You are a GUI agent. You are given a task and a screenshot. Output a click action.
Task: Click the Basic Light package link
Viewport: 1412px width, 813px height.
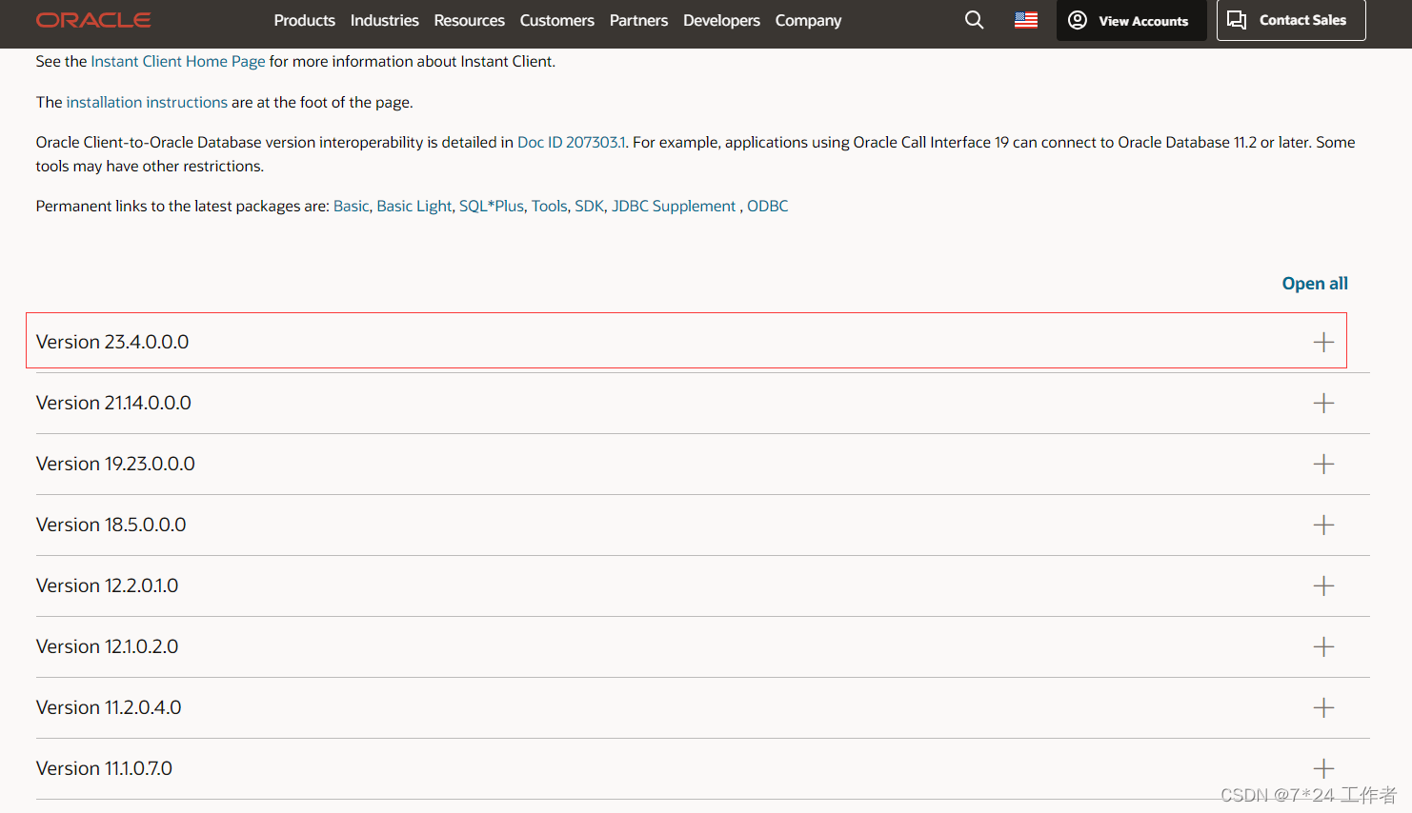tap(414, 206)
